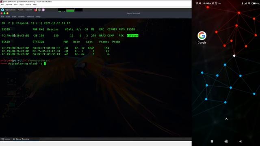Open the Parrot logo Applications icon
The height and width of the screenshot is (146, 260).
2,10
